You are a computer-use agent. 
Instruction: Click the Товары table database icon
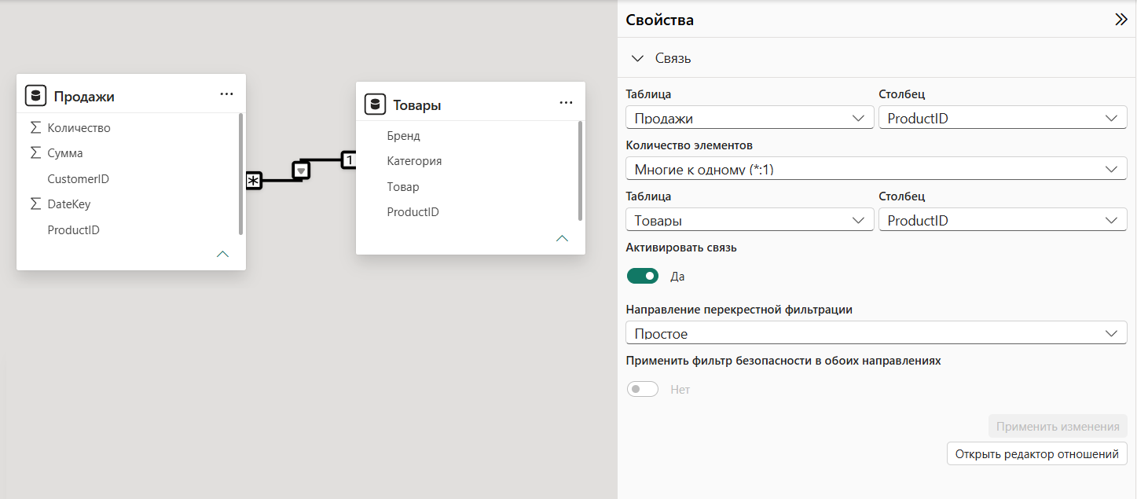[x=375, y=105]
